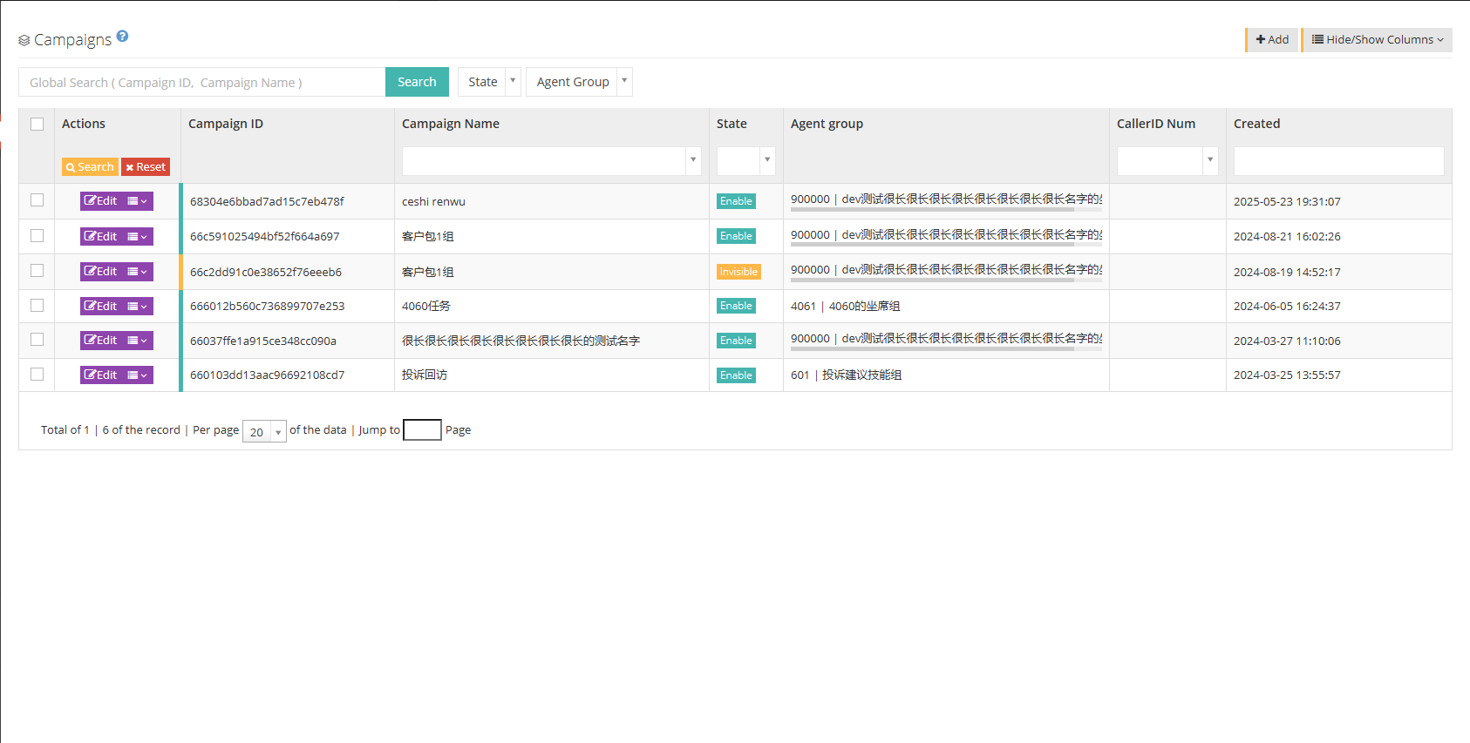Check the box for the 4060任务 row
This screenshot has height=743, width=1470.
tap(37, 305)
